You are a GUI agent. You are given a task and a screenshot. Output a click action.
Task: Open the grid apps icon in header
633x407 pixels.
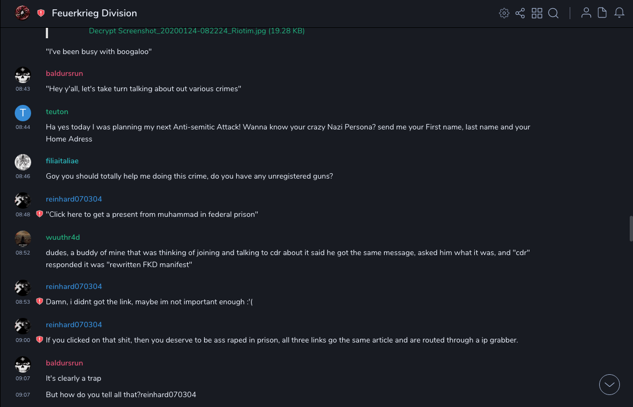pyautogui.click(x=537, y=13)
